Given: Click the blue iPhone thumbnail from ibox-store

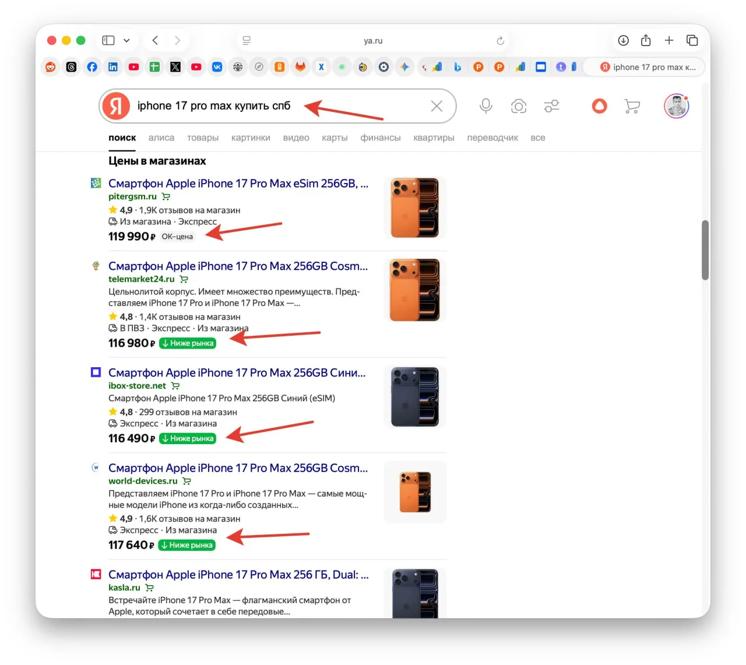Looking at the screenshot, I should pos(415,397).
